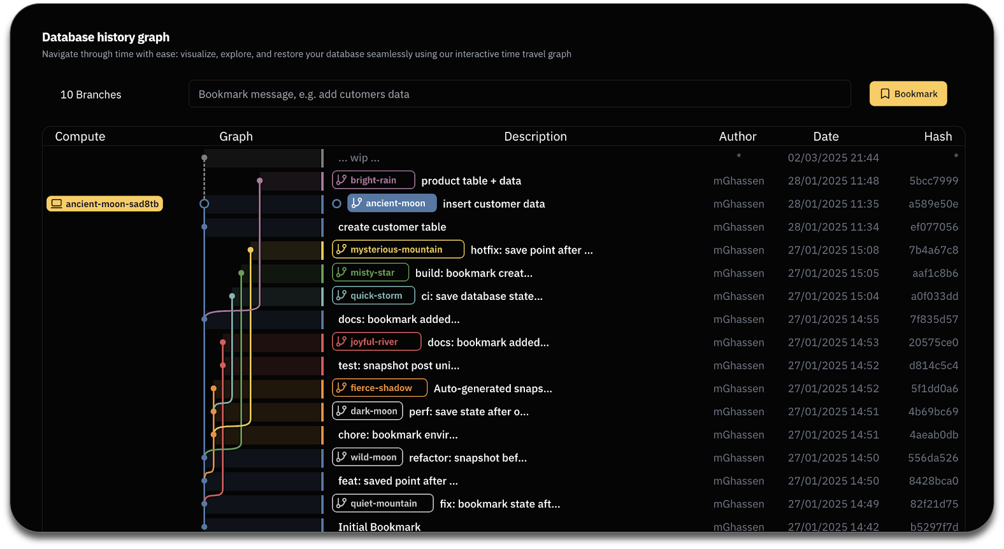
Task: Select 'product table + data' description
Action: coord(471,181)
